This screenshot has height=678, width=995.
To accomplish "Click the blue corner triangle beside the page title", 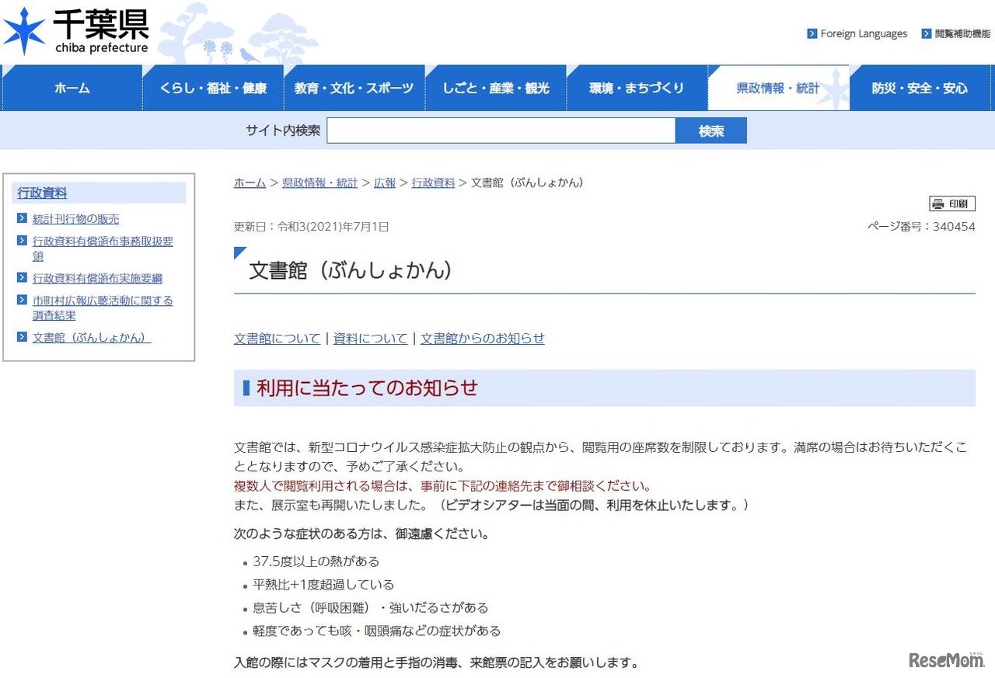I will point(238,252).
